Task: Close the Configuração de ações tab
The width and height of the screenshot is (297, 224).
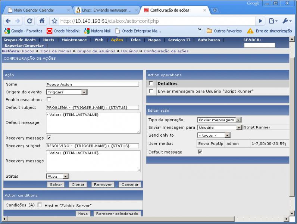Action: [204, 10]
